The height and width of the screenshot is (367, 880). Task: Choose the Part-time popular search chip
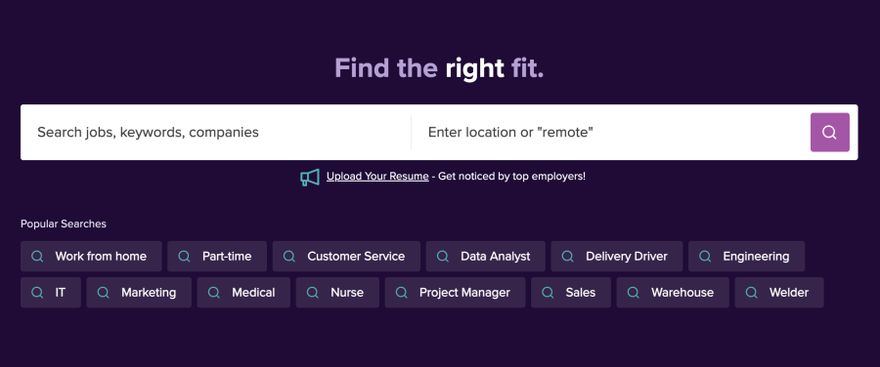(217, 256)
